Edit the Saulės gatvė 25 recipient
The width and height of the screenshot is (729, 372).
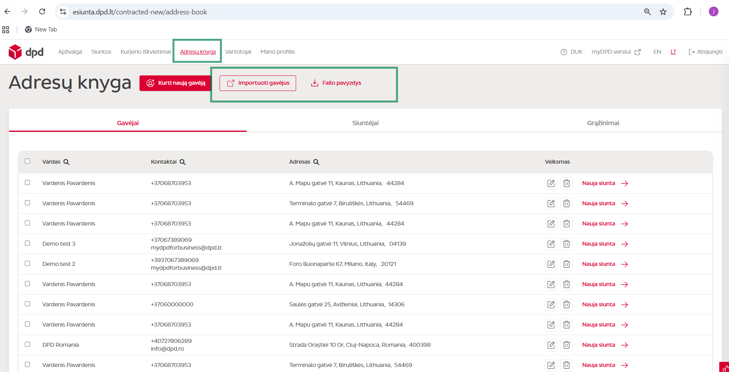(x=551, y=304)
